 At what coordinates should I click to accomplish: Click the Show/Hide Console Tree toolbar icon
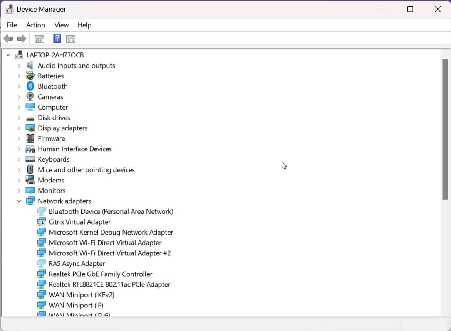(39, 39)
